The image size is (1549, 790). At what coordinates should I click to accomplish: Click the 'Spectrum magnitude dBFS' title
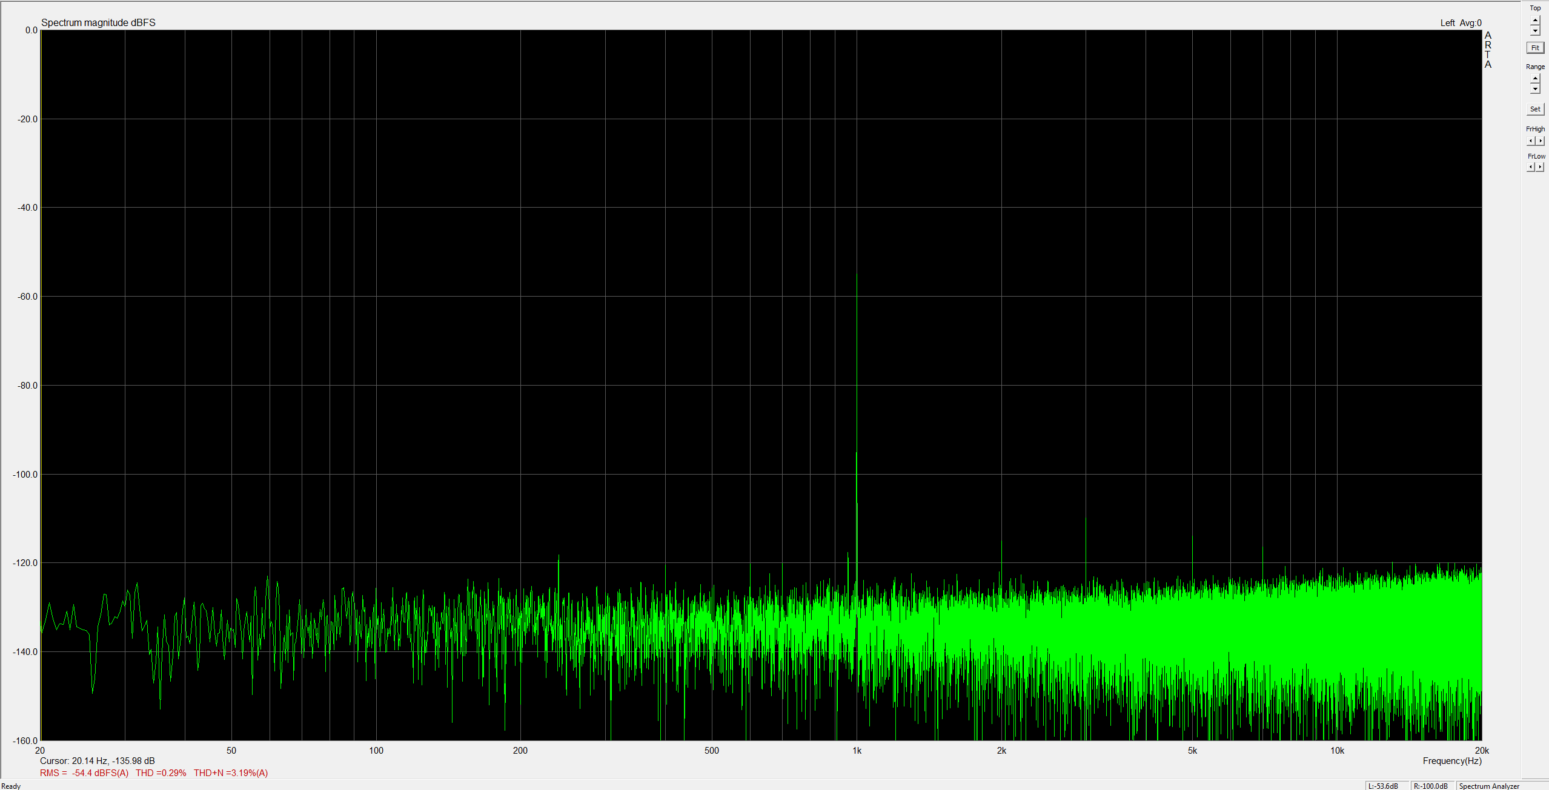click(98, 22)
